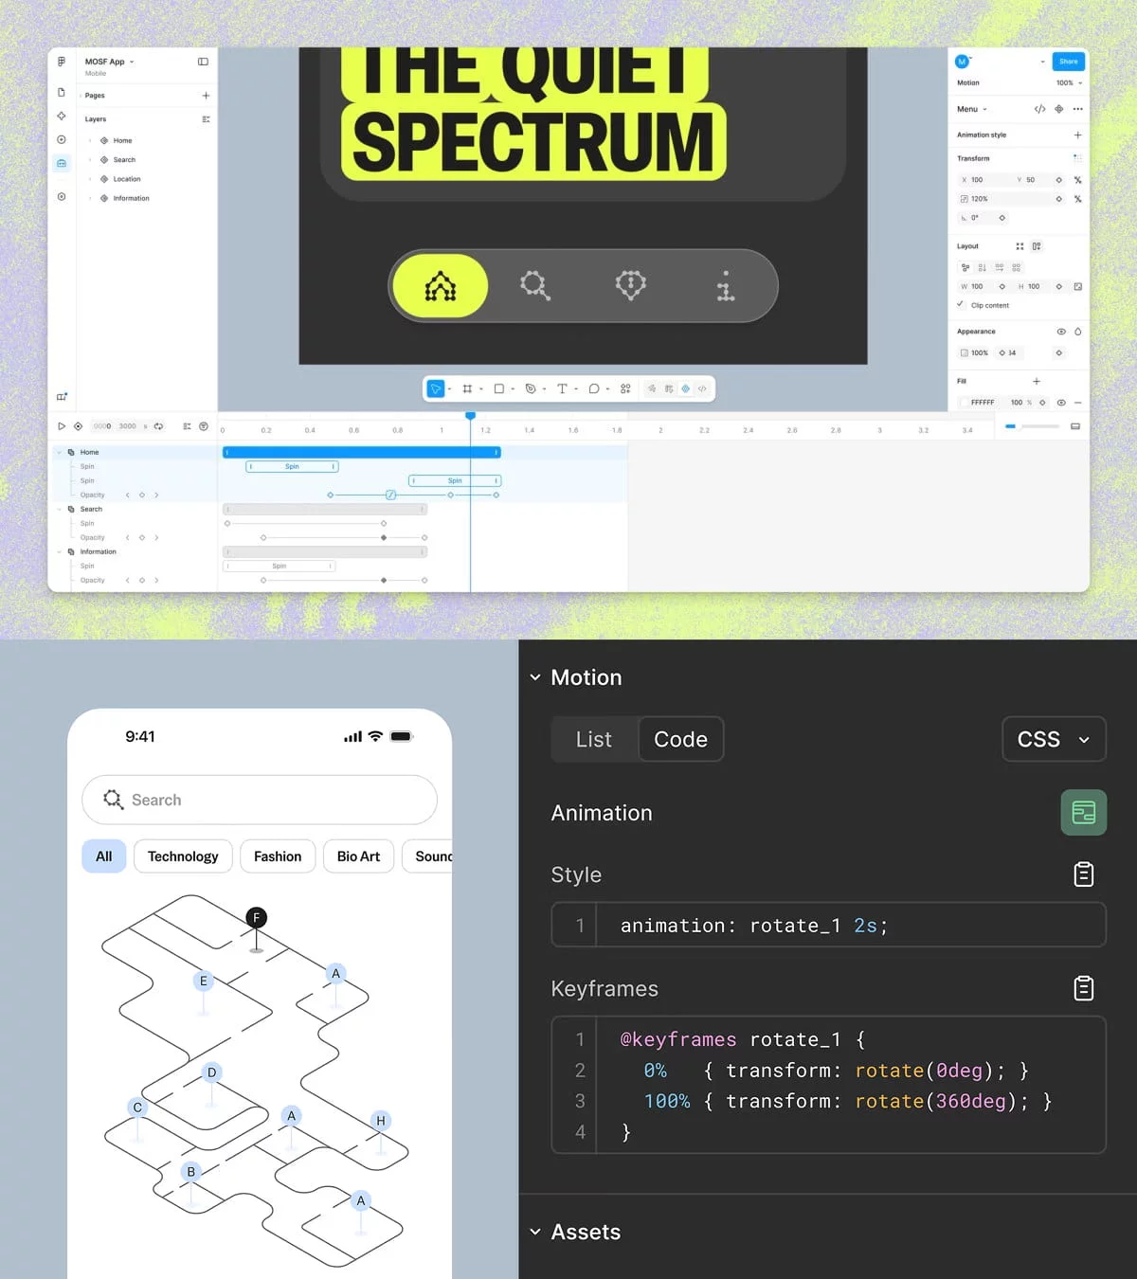This screenshot has width=1137, height=1279.
Task: Toggle Appearance visibility eye icon
Action: [x=1061, y=332]
